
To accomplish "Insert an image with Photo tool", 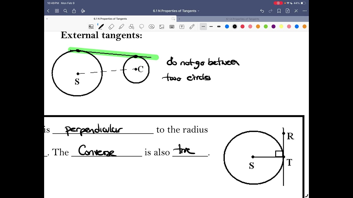I will coord(162,27).
